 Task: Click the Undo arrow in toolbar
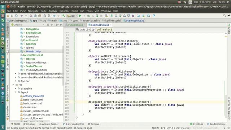tap(22, 16)
